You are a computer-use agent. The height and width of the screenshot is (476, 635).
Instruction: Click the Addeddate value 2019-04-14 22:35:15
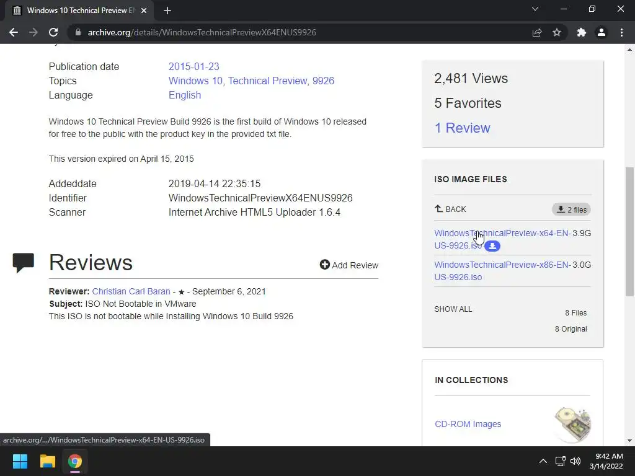pos(214,183)
